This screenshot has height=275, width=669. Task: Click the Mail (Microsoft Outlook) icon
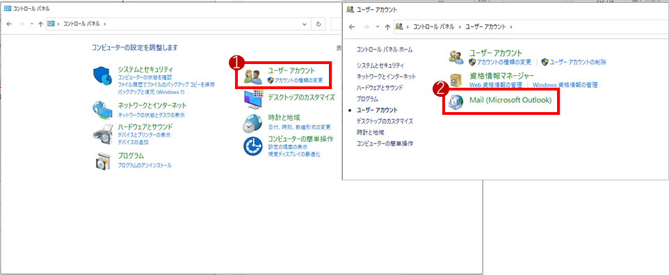click(456, 102)
